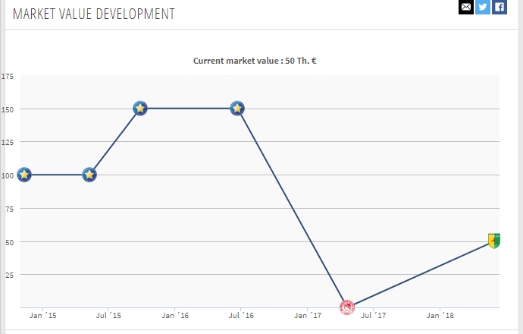Click the green-yellow crest at chart end
Viewport: 523px width, 334px height.
(494, 241)
